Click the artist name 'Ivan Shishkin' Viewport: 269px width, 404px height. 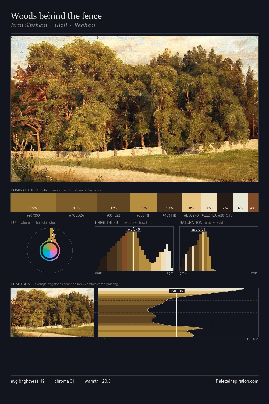[29, 25]
